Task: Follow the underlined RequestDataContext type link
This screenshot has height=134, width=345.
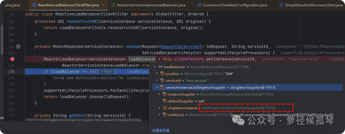Action: 181,46
